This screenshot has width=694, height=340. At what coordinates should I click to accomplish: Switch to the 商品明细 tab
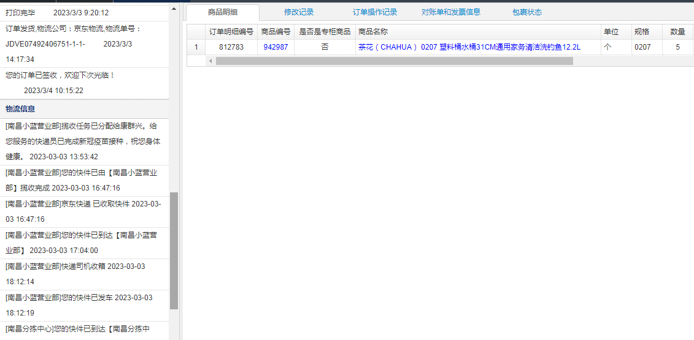pos(223,12)
